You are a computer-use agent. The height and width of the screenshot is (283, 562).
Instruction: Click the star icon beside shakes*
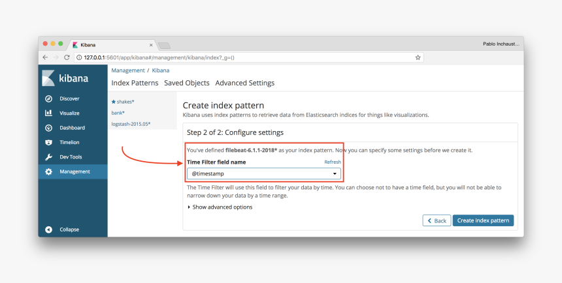114,102
